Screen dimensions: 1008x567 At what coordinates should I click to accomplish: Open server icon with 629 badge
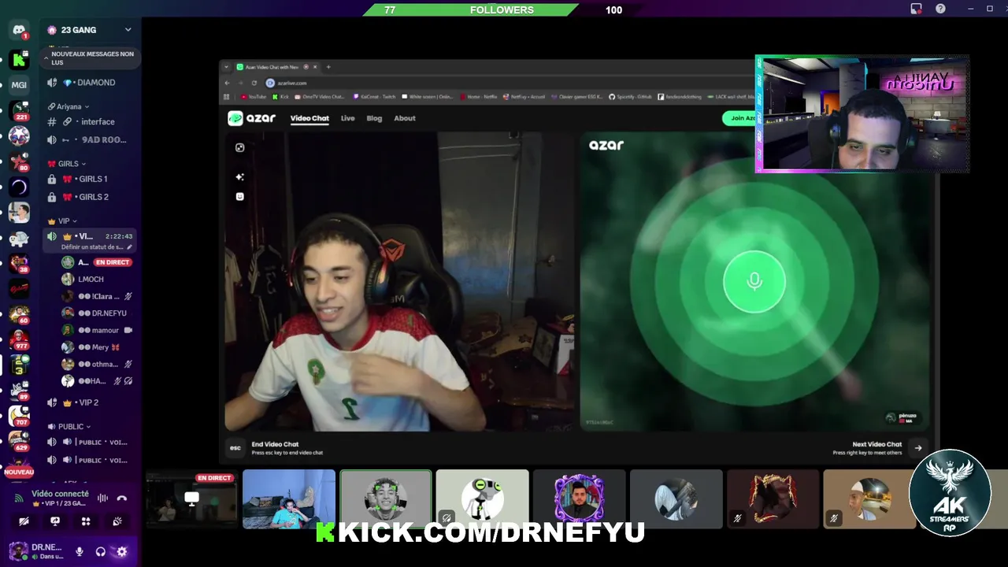19,441
